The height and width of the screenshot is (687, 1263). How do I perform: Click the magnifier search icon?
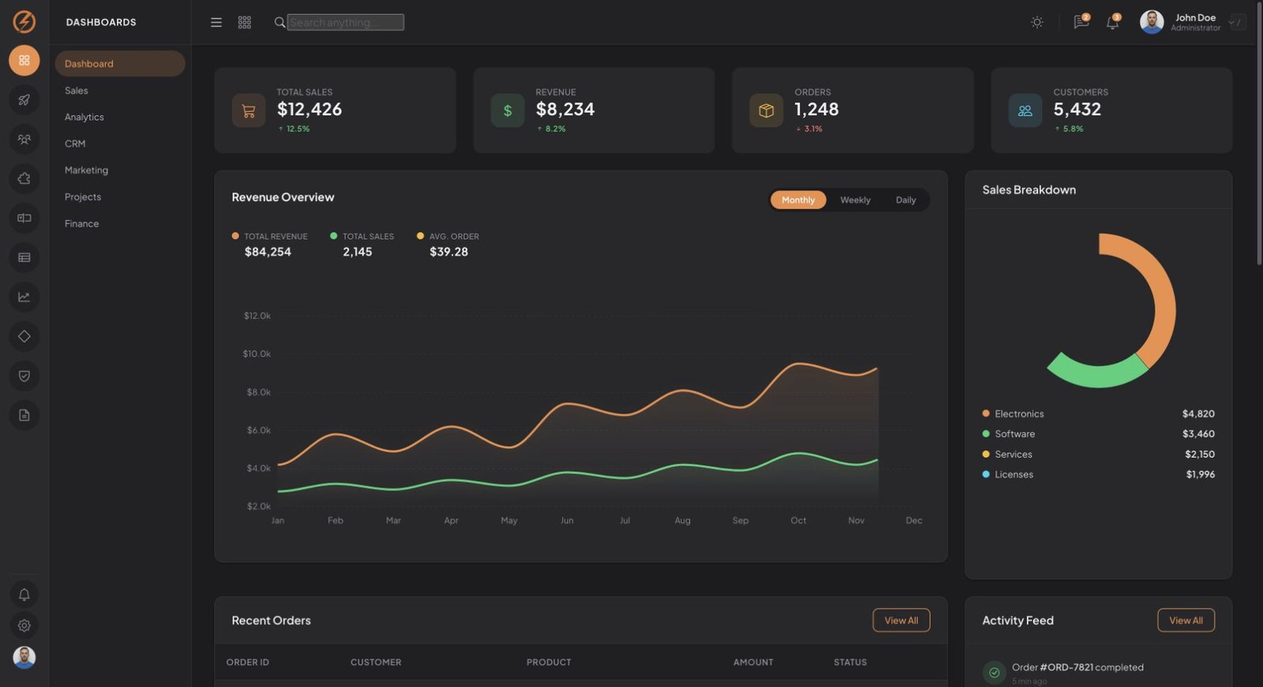click(279, 22)
